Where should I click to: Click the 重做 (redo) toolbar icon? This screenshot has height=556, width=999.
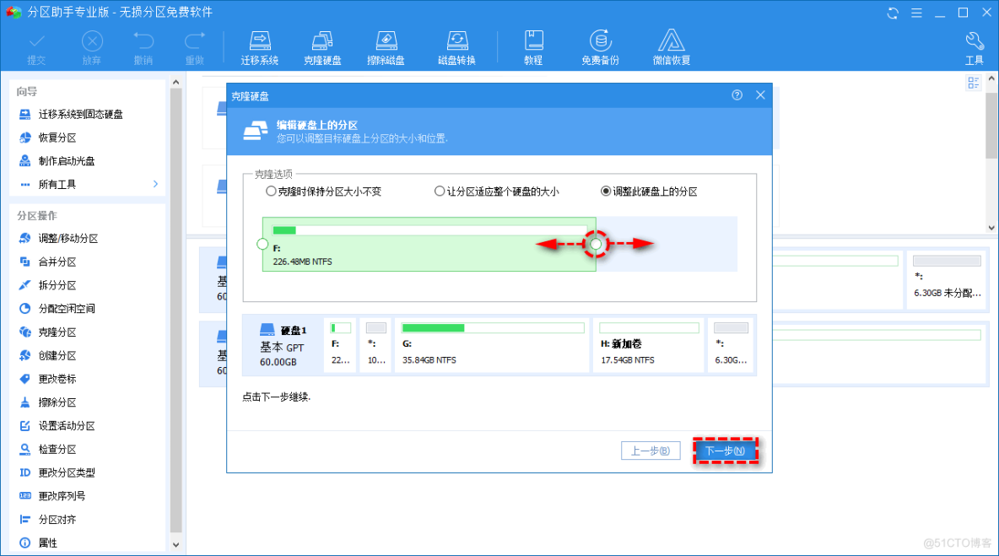tap(194, 48)
